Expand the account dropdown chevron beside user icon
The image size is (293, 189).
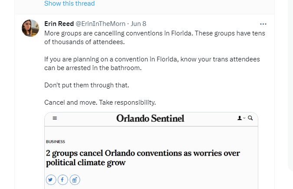coord(244,118)
